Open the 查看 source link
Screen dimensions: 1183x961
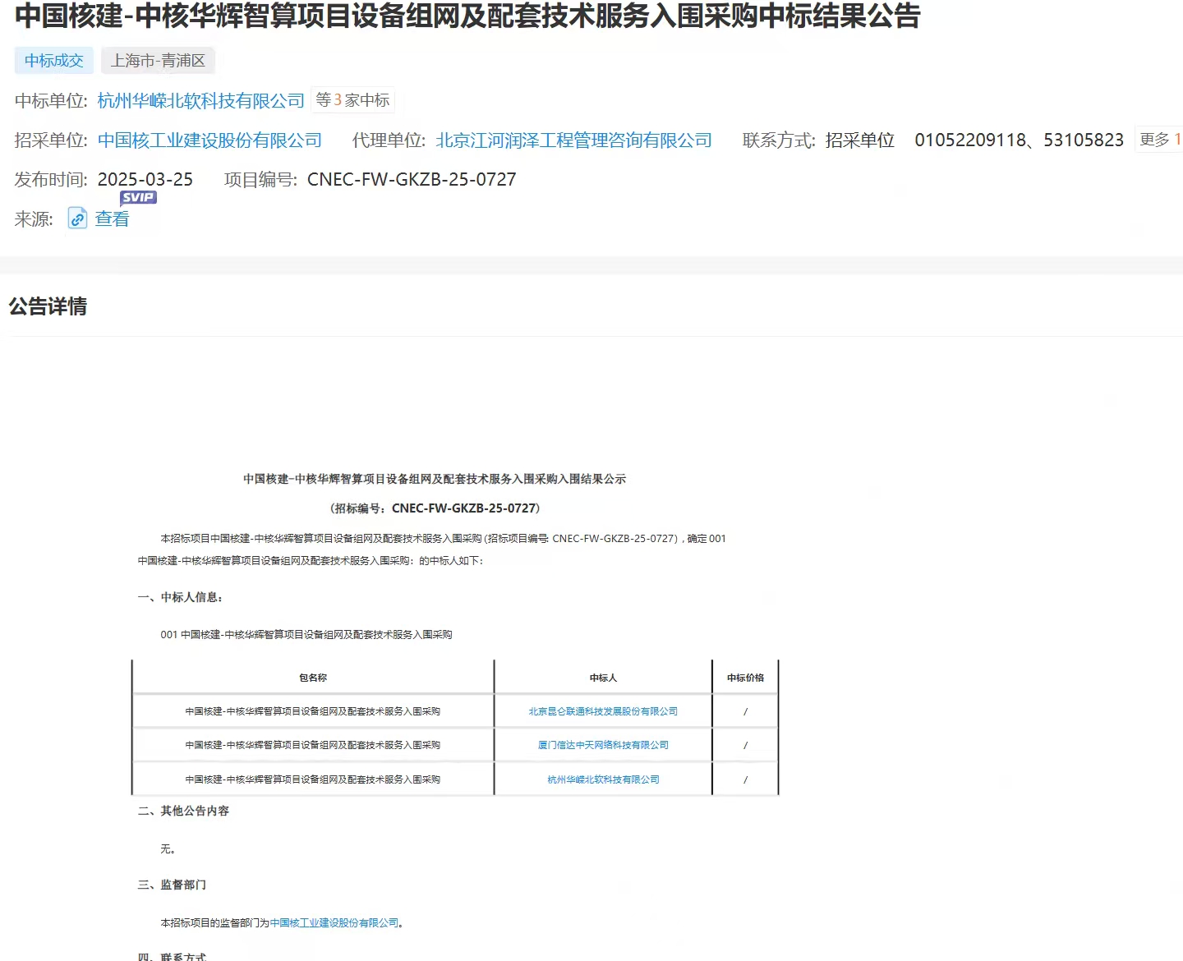coord(112,218)
